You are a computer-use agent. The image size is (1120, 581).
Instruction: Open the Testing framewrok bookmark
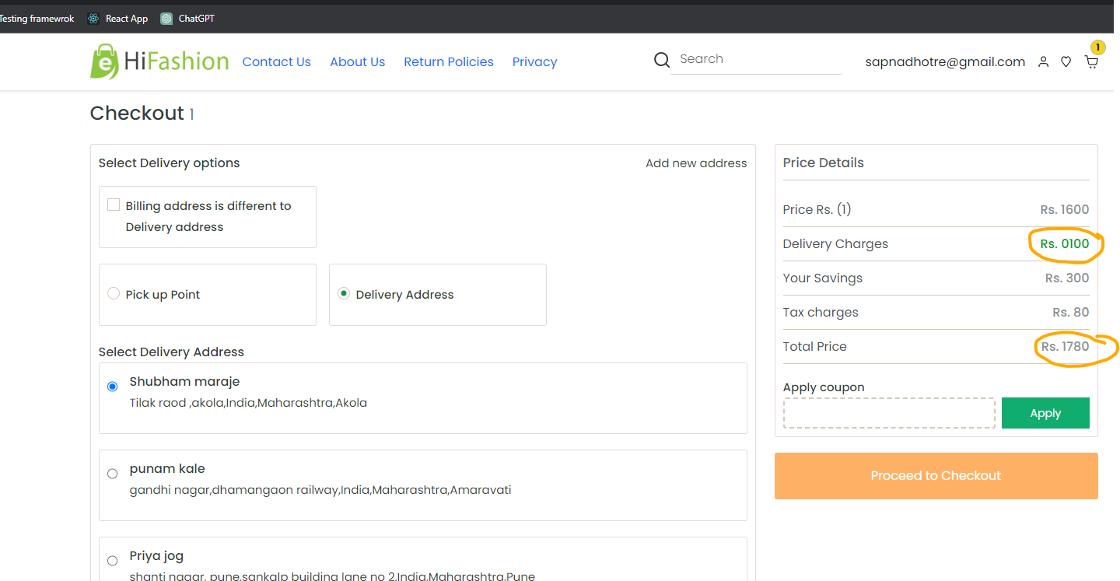[x=37, y=19]
